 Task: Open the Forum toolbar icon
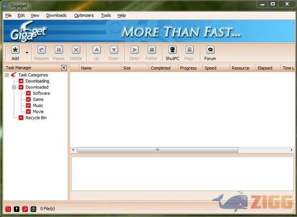point(210,50)
